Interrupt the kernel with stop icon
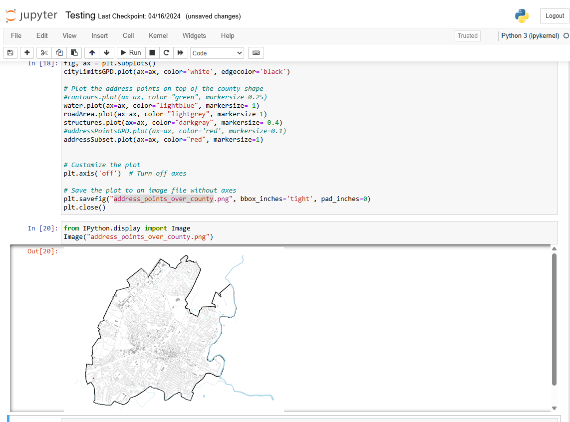The height and width of the screenshot is (422, 570). [152, 53]
